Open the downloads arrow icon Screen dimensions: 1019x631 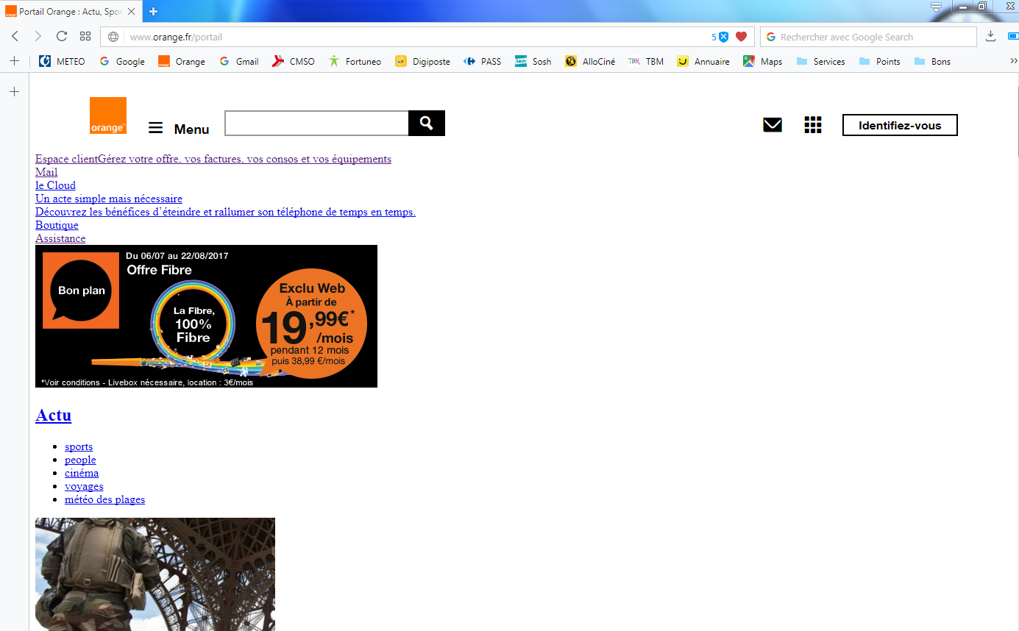pyautogui.click(x=991, y=36)
